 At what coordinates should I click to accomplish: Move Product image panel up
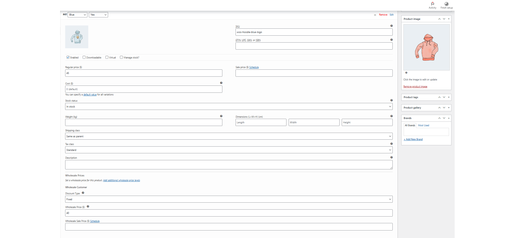(439, 19)
